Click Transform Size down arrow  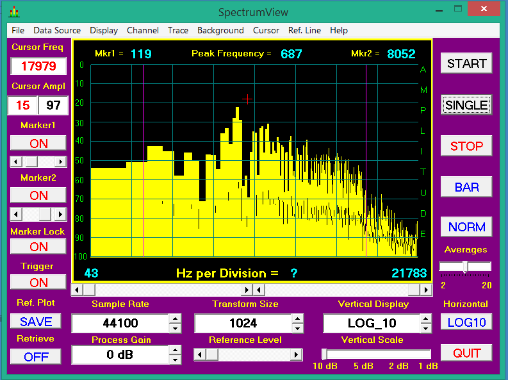coord(297,328)
